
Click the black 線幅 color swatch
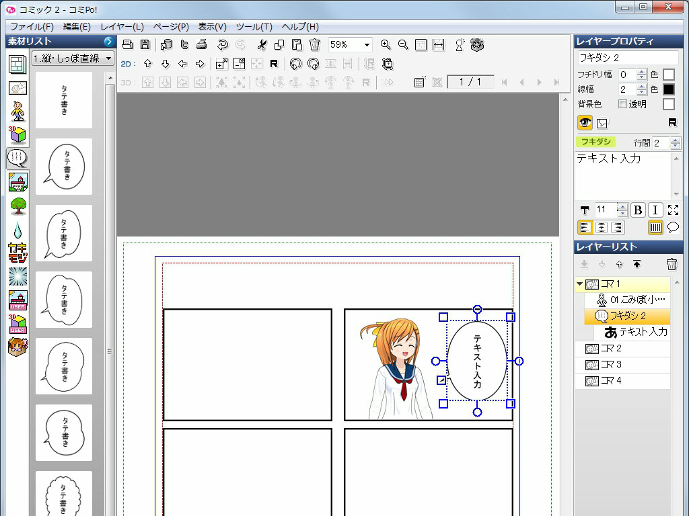[668, 89]
